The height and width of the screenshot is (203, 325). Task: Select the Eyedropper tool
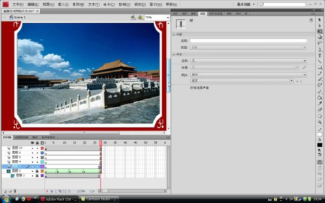click(320, 103)
